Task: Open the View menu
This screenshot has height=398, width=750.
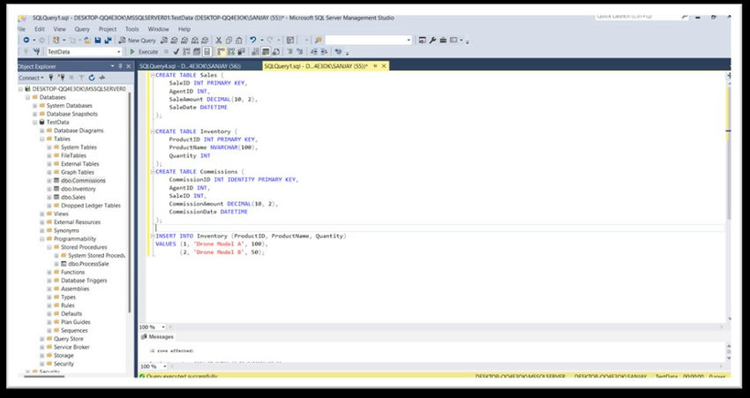Action: point(59,29)
